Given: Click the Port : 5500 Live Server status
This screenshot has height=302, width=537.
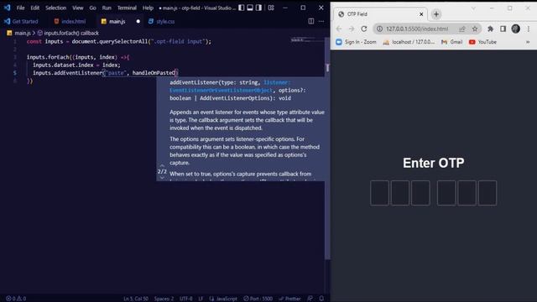Looking at the screenshot, I should click(258, 299).
